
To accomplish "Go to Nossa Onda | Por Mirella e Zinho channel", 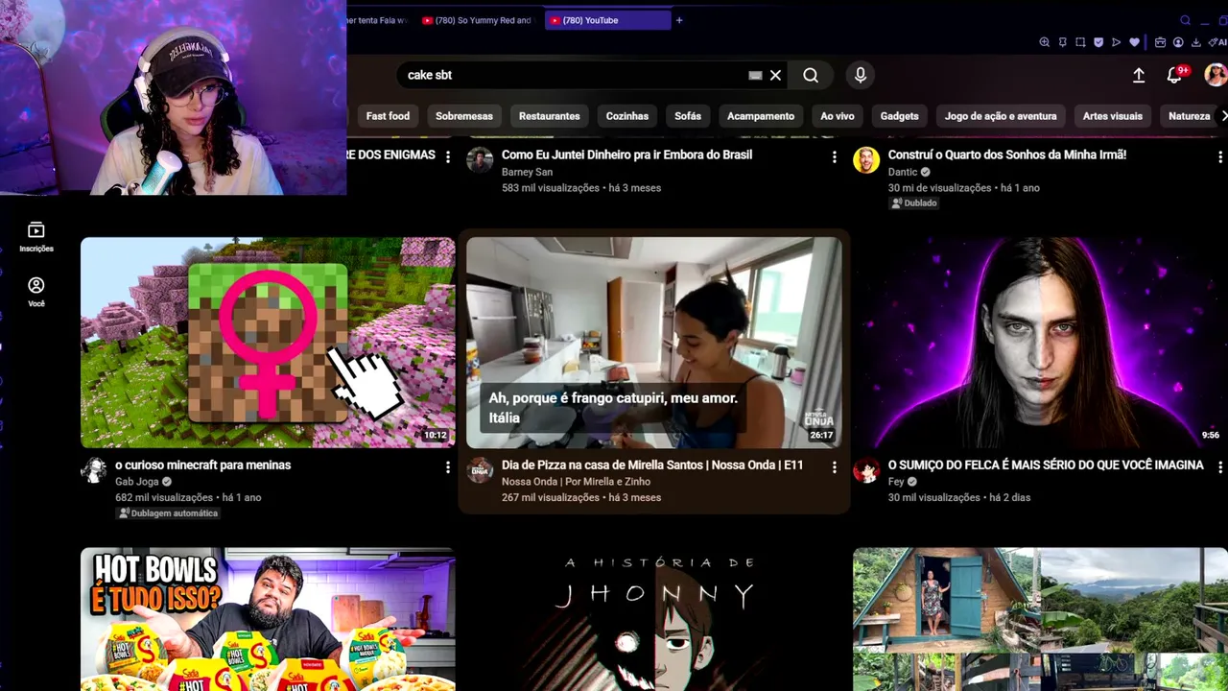I will click(x=576, y=482).
